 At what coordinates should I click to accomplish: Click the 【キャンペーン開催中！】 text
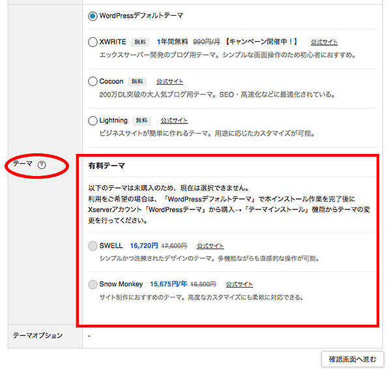click(x=261, y=42)
